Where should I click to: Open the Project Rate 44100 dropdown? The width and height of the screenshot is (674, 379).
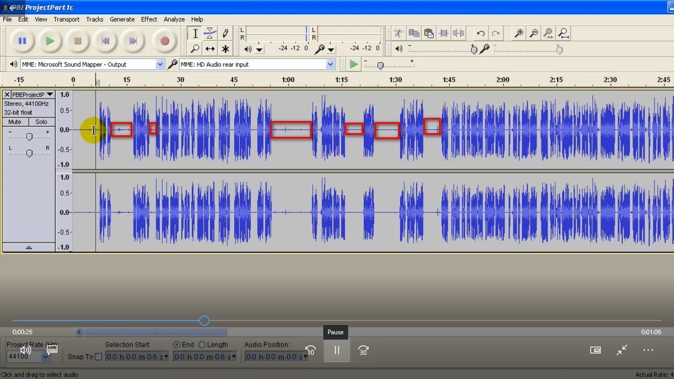tap(46, 356)
